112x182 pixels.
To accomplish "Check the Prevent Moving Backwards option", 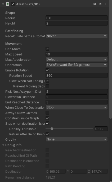I will click(x=47, y=86).
